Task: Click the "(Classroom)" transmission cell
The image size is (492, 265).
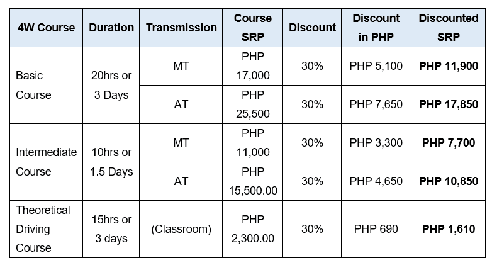Action: coord(181,229)
